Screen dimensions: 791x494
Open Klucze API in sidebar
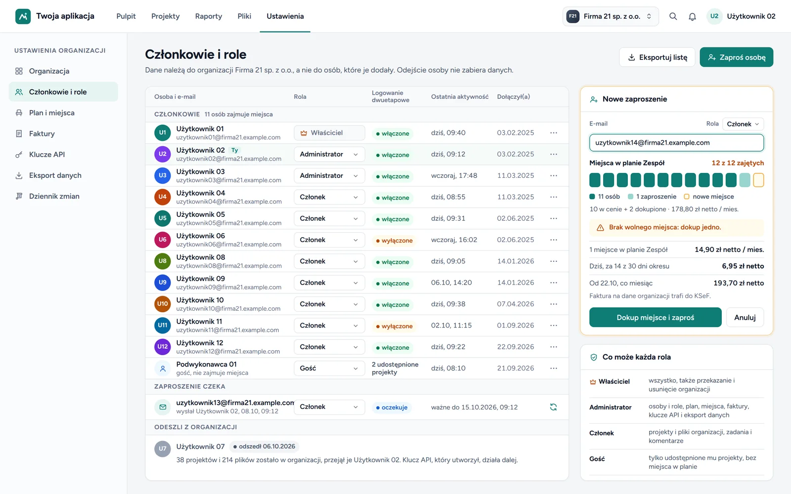(63, 155)
